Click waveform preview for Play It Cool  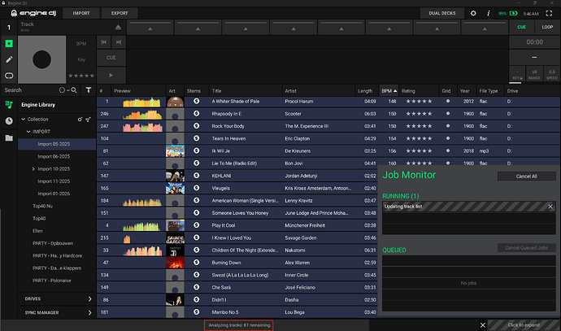point(141,226)
